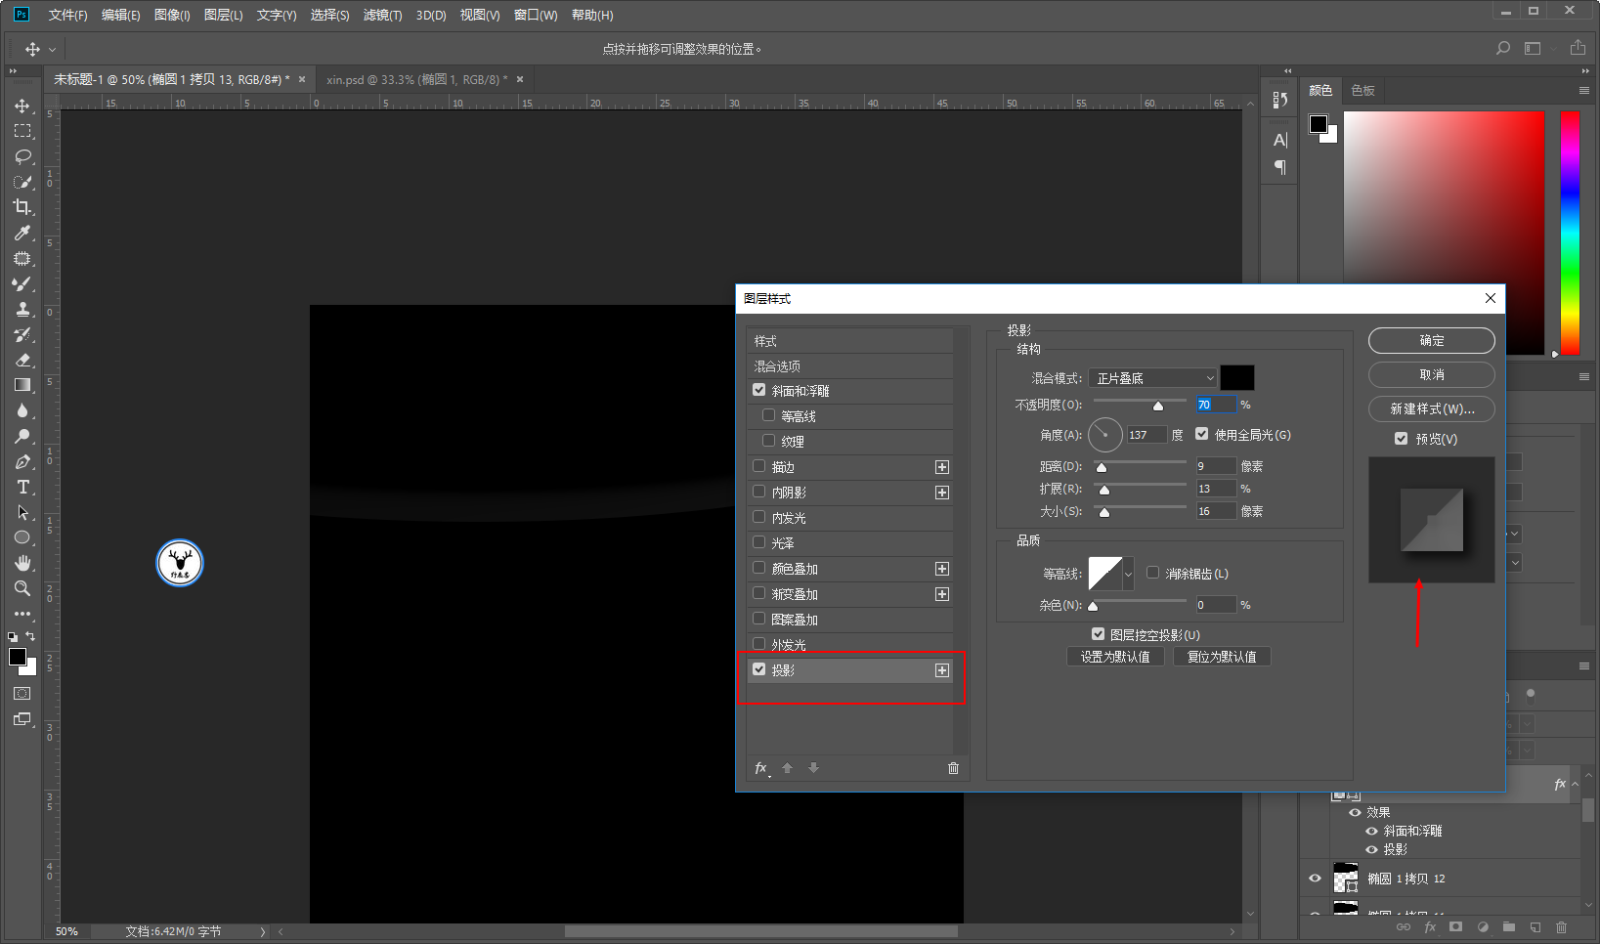Enable 颜色叠加 style checkbox
This screenshot has height=944, width=1600.
pyautogui.click(x=758, y=568)
